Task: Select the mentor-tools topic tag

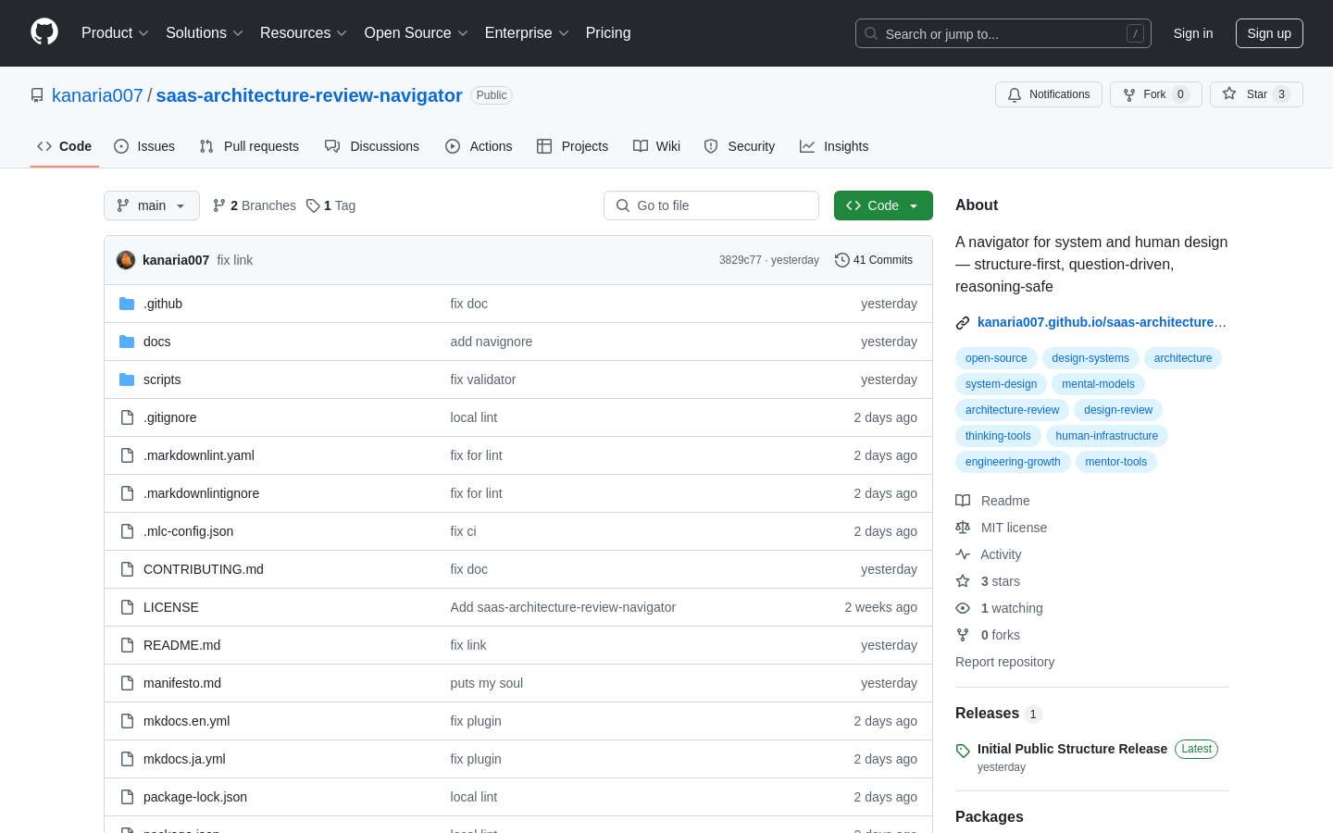Action: tap(1116, 462)
